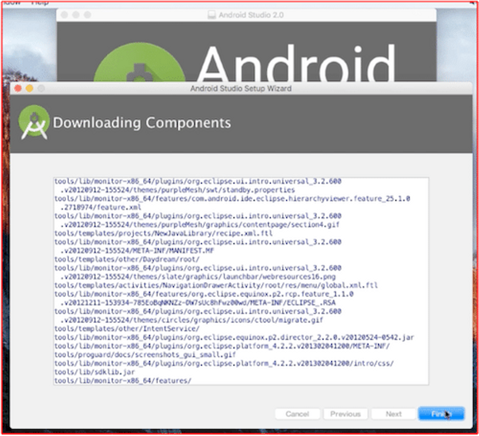
Task: Select the platform_4.2.2 META-INF/ log line
Action: (222, 346)
